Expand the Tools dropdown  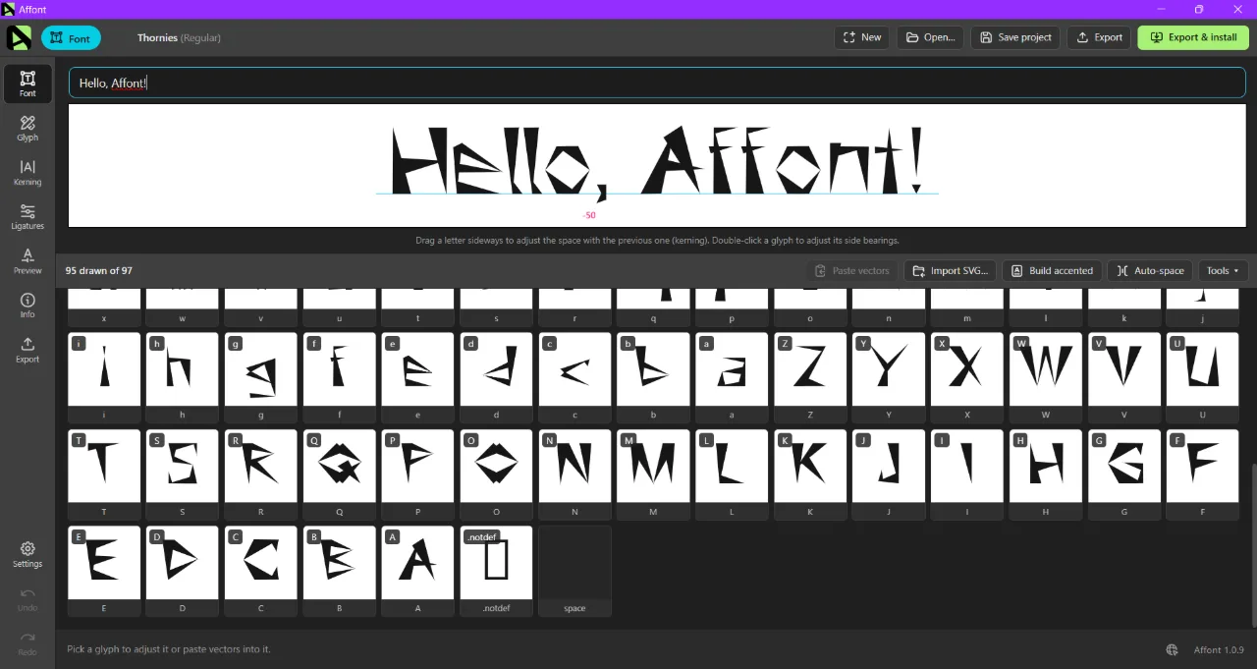(x=1223, y=270)
